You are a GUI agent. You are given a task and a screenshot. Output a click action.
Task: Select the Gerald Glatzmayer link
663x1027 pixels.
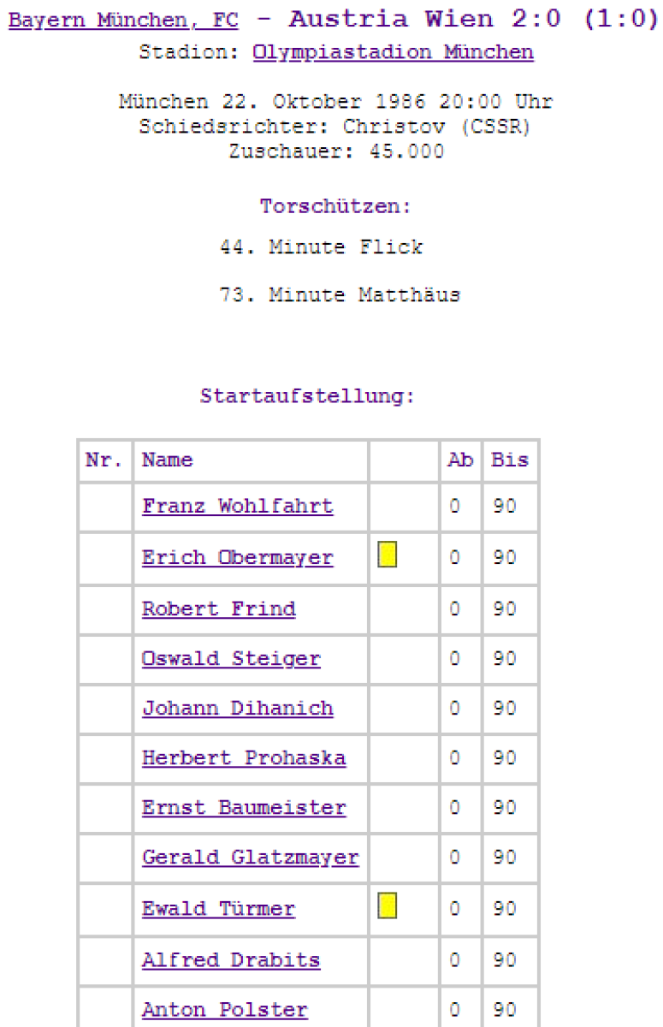pos(250,858)
